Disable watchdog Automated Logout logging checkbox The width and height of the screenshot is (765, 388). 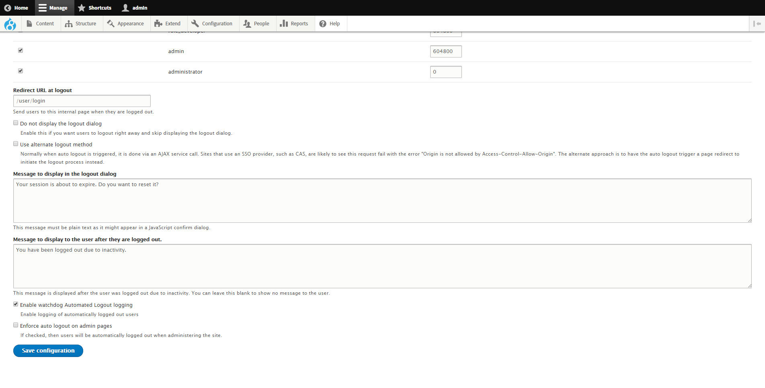coord(16,304)
